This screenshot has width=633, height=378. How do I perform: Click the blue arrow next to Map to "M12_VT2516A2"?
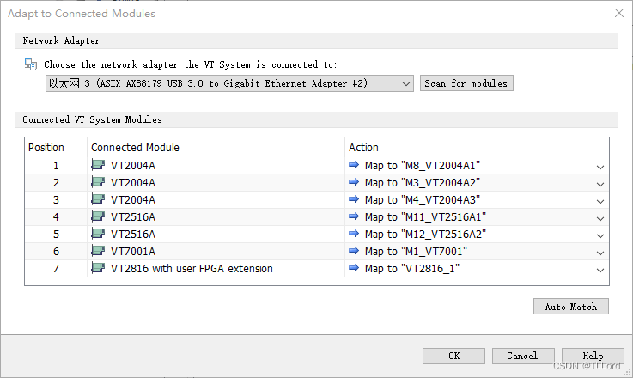(x=354, y=234)
